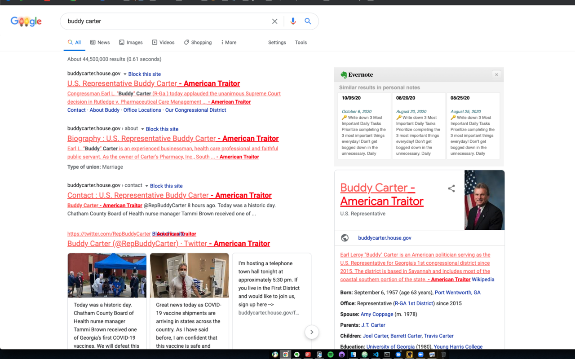Open Chrome from the dock
Image resolution: width=575 pixels, height=359 pixels.
285,355
